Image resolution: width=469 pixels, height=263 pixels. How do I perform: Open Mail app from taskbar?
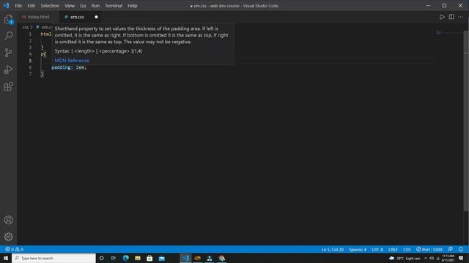162,258
